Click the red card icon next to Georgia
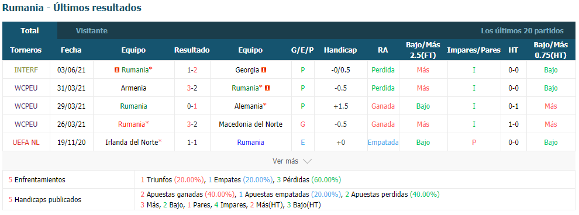Image resolution: width=579 pixels, height=215 pixels. tap(264, 70)
